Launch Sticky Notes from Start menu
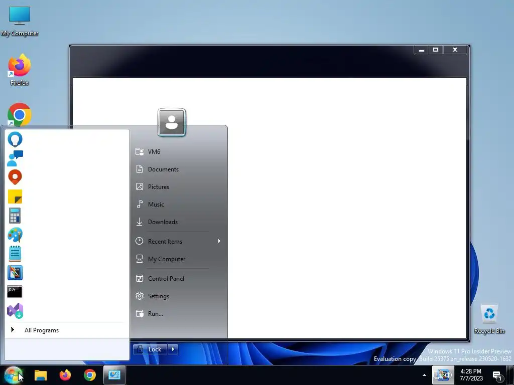The height and width of the screenshot is (385, 514). point(15,197)
